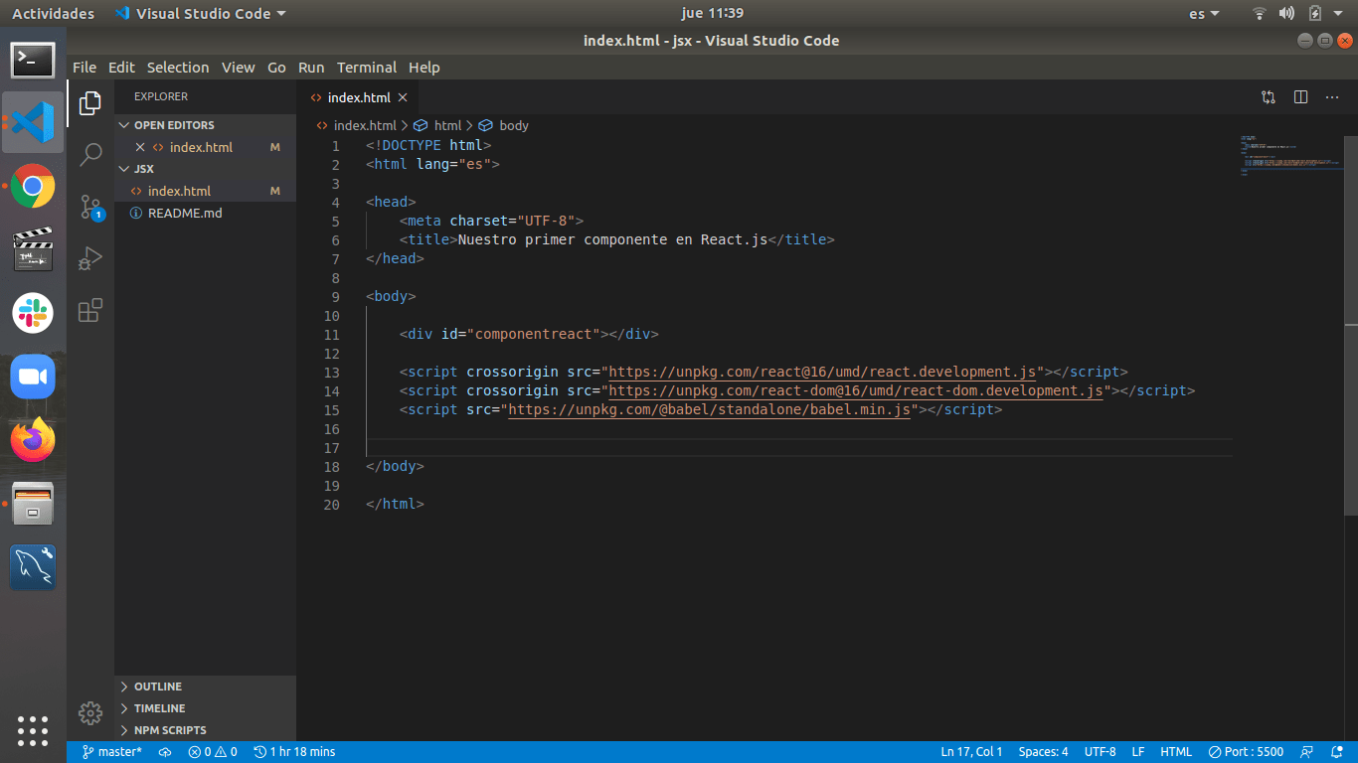The image size is (1358, 763).
Task: Open the View menu
Action: 238,68
